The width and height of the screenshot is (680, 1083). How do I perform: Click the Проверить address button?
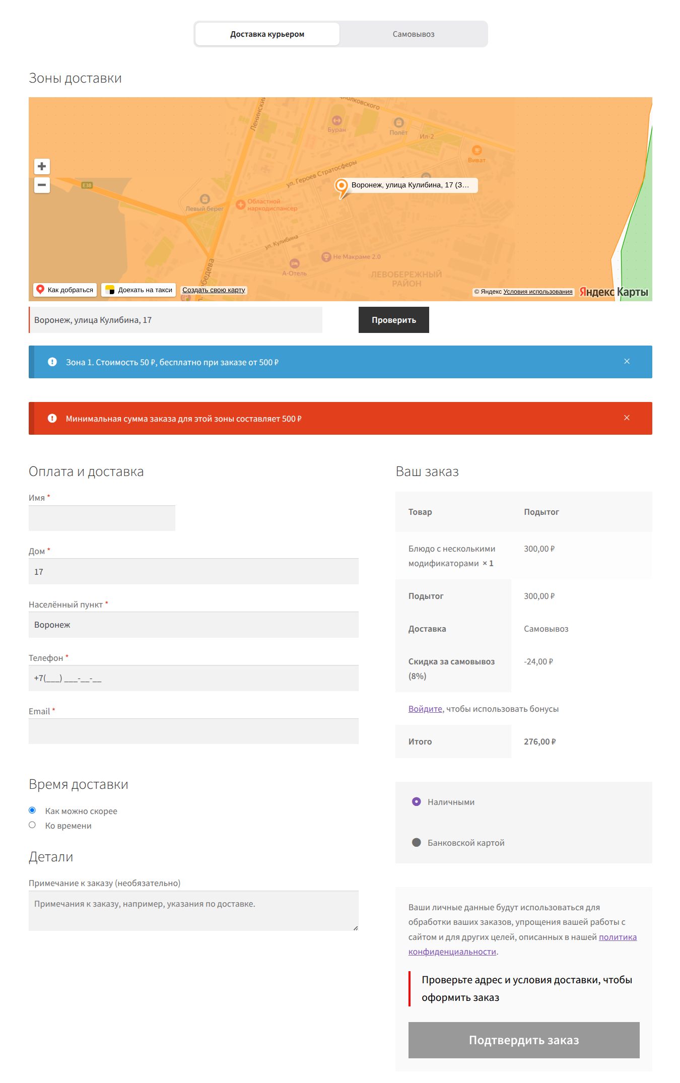coord(394,320)
